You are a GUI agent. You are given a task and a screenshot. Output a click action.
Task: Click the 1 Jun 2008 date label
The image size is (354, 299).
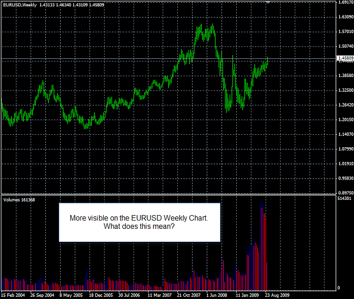pos(217,295)
